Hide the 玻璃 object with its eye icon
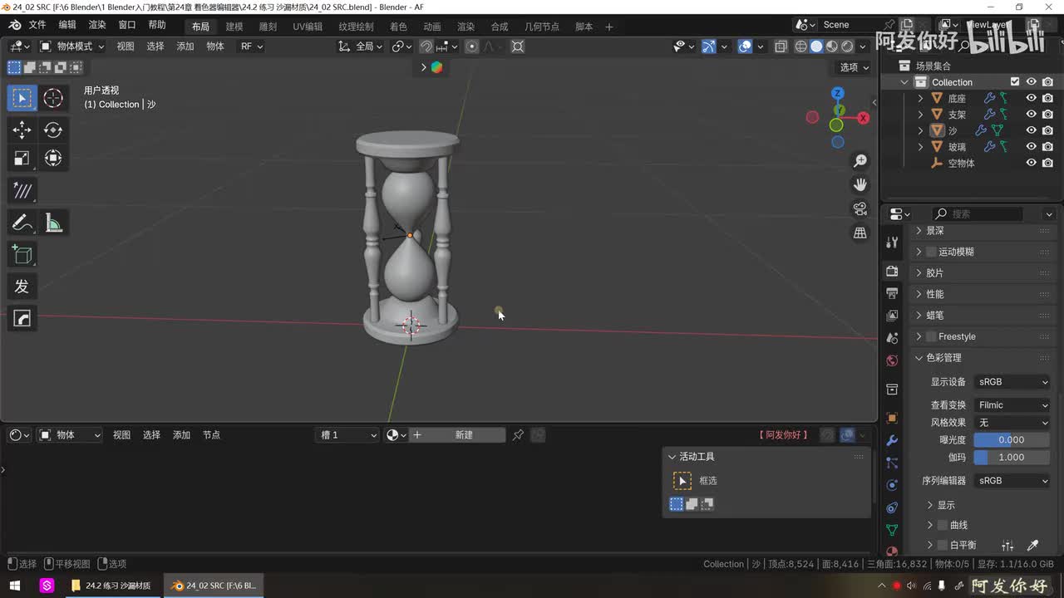 coord(1031,147)
